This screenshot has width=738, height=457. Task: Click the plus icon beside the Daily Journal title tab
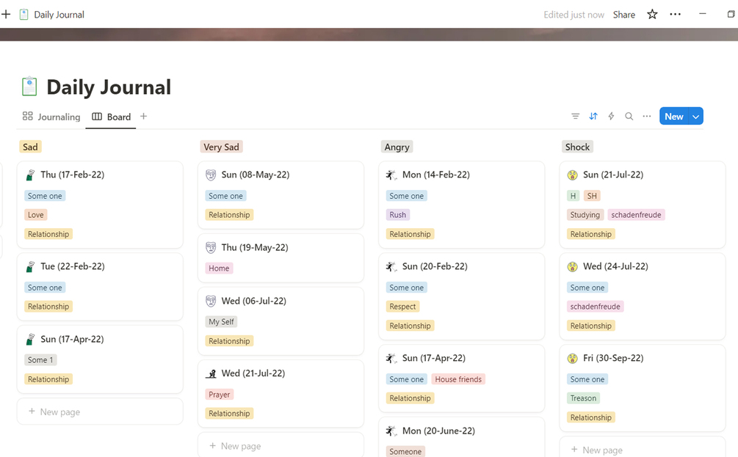6,15
